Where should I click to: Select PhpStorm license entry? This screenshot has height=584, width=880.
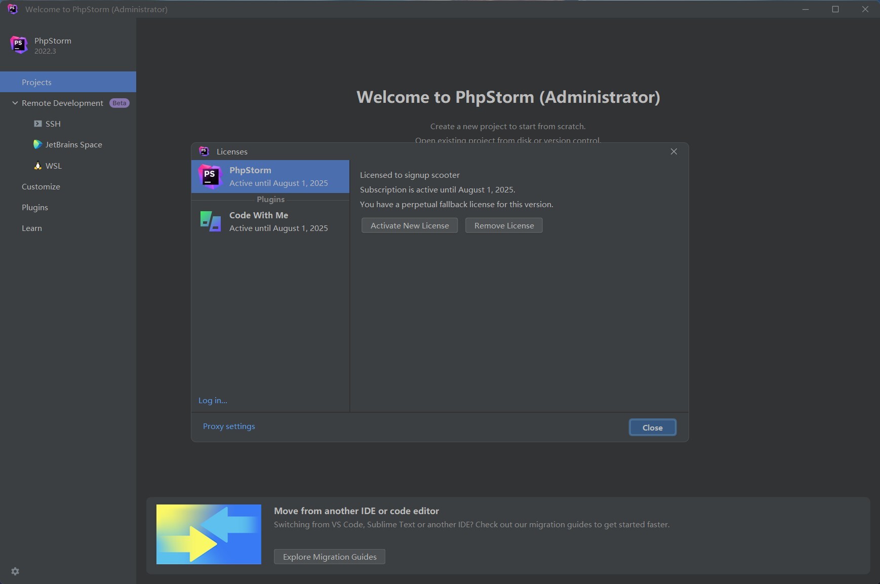[270, 176]
